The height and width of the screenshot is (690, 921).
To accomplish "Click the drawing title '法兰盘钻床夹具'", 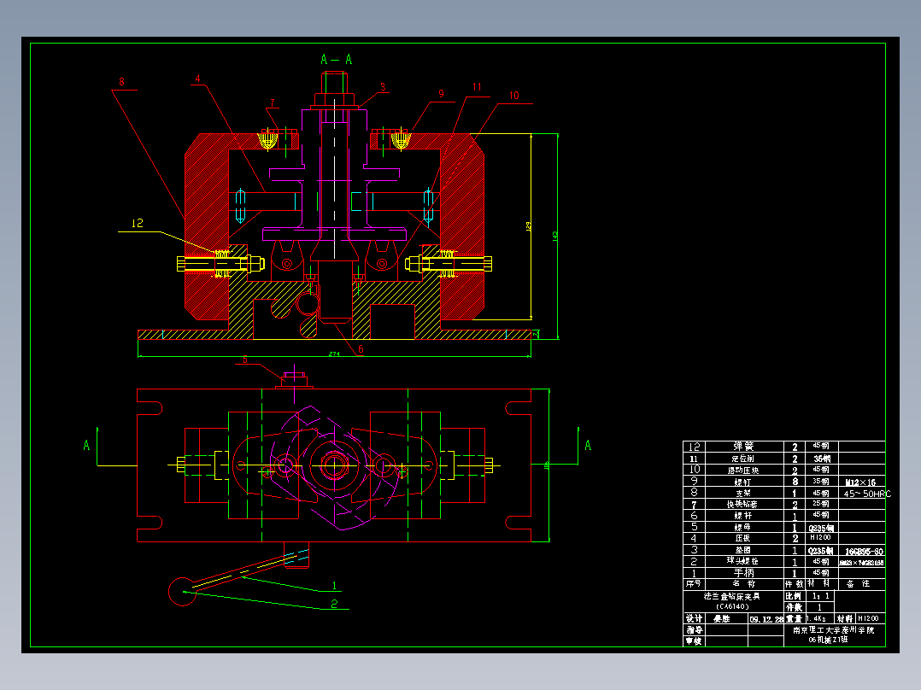I will [x=732, y=597].
